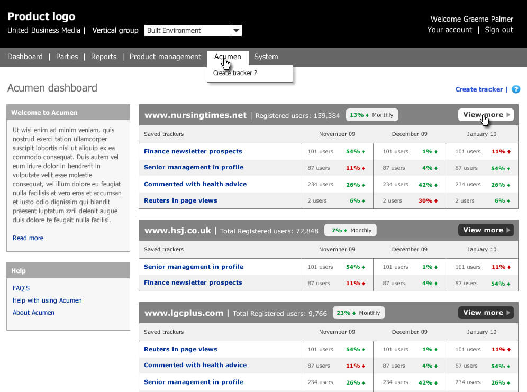Go to the Dashboard navigation item
The height and width of the screenshot is (392, 527).
(25, 57)
